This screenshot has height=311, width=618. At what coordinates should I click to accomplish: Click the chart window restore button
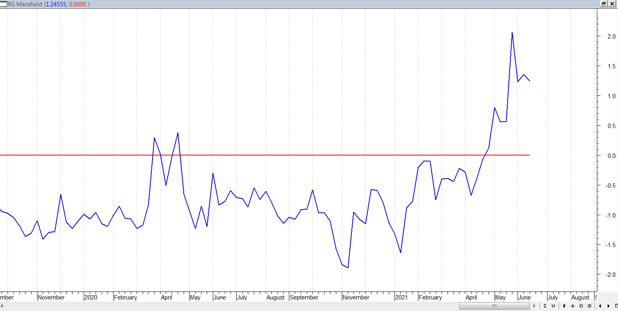tap(604, 4)
